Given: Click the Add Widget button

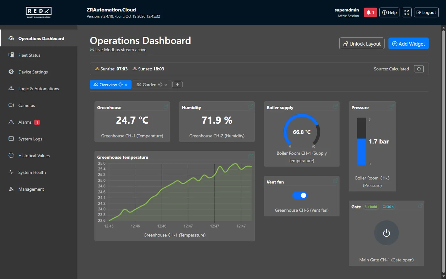Looking at the screenshot, I should pos(408,44).
